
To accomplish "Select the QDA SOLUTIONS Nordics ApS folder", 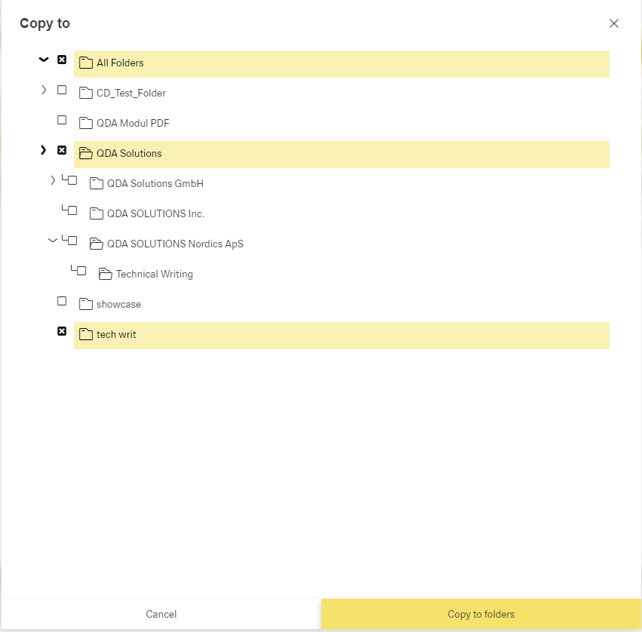I will coord(175,244).
